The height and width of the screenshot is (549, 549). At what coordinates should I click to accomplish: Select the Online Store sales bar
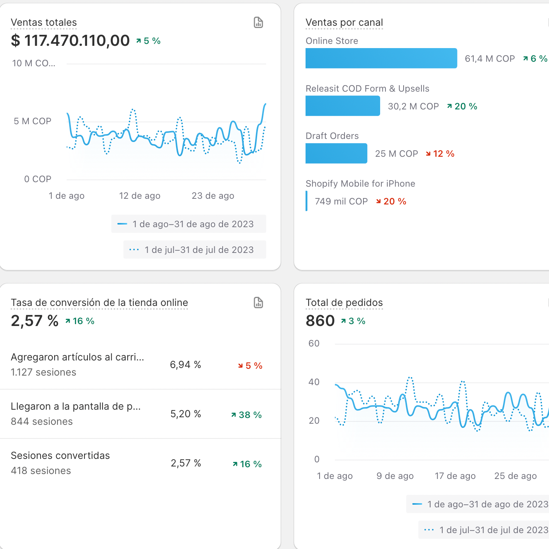[381, 58]
